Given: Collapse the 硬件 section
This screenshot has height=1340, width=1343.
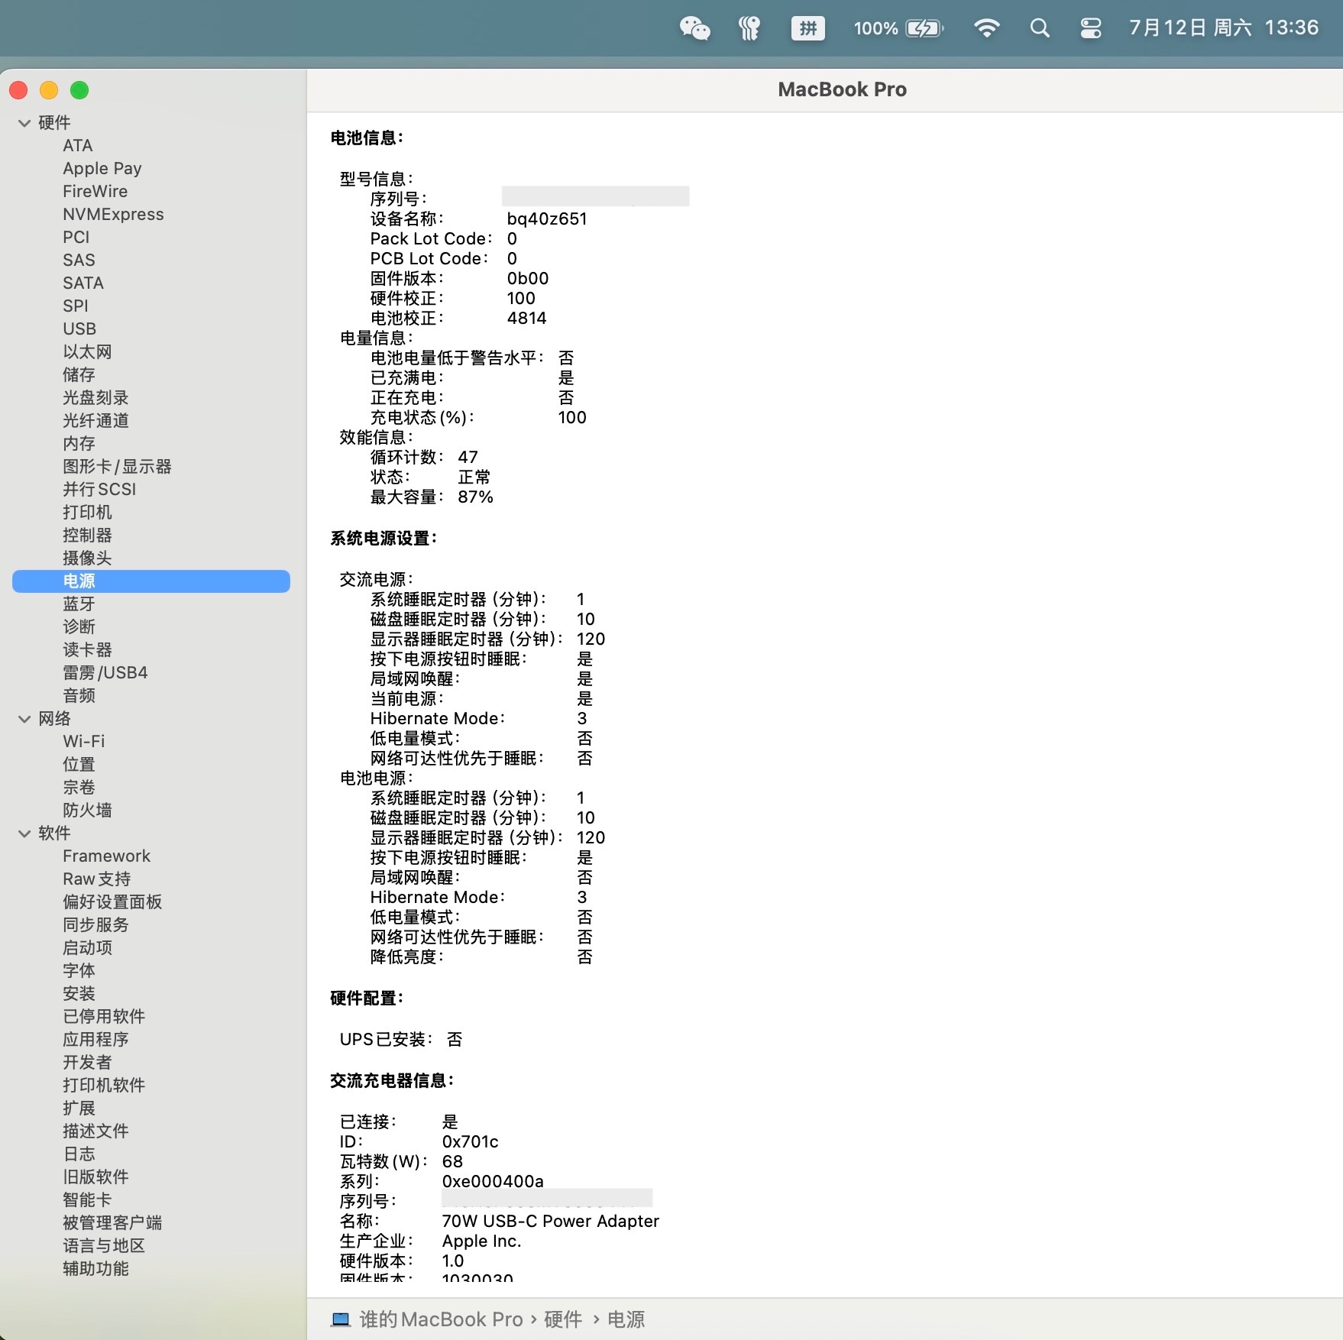Looking at the screenshot, I should point(24,123).
